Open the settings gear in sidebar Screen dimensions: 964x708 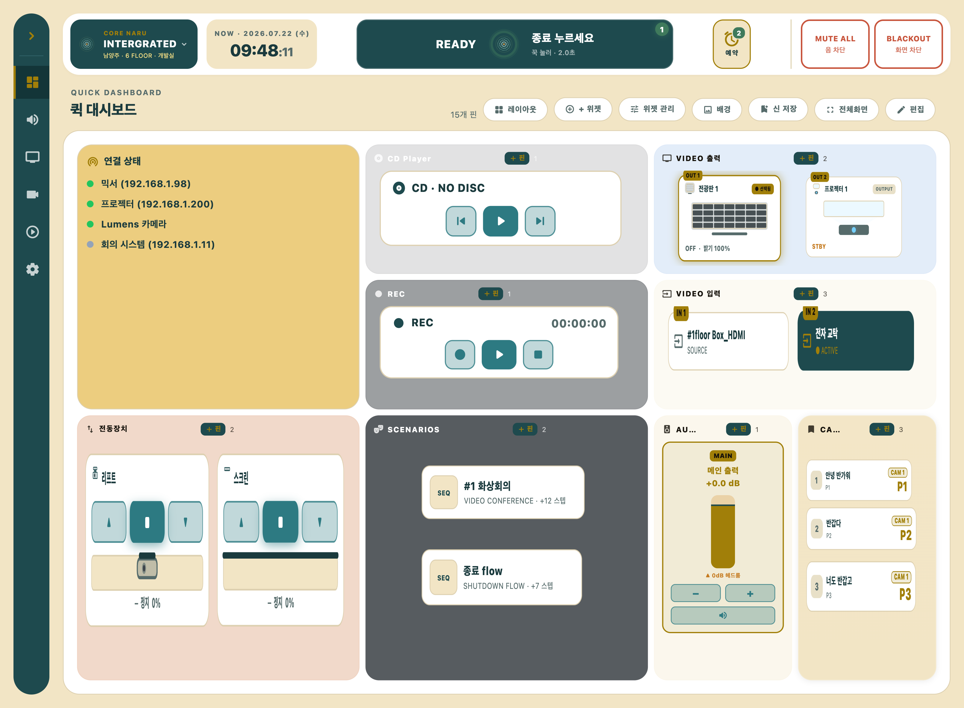coord(32,269)
